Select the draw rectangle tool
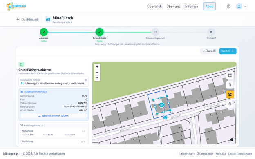The height and width of the screenshot is (159, 255). point(230,75)
